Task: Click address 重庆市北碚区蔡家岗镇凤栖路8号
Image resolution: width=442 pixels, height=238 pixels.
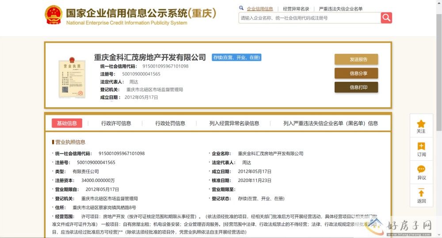Action: coord(104,208)
